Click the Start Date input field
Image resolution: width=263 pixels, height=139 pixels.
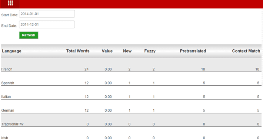[47, 14]
